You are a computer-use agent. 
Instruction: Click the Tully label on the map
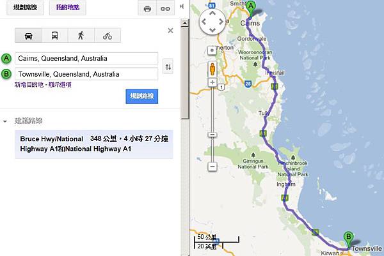click(x=264, y=113)
